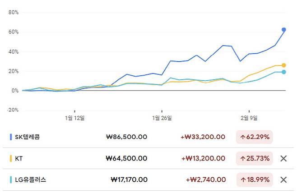
Task: Click the 2월 9일 date axis label
Action: tap(249, 118)
